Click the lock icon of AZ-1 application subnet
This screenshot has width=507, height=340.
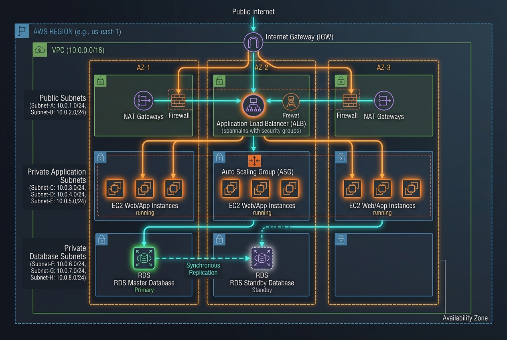(x=100, y=158)
